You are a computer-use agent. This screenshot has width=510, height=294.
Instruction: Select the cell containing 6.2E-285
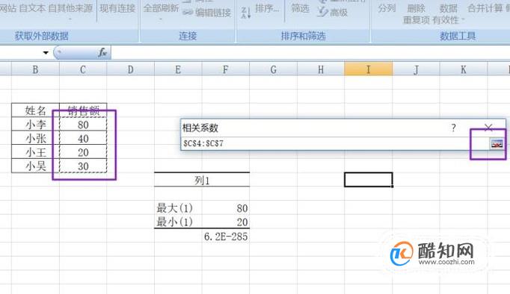[226, 237]
